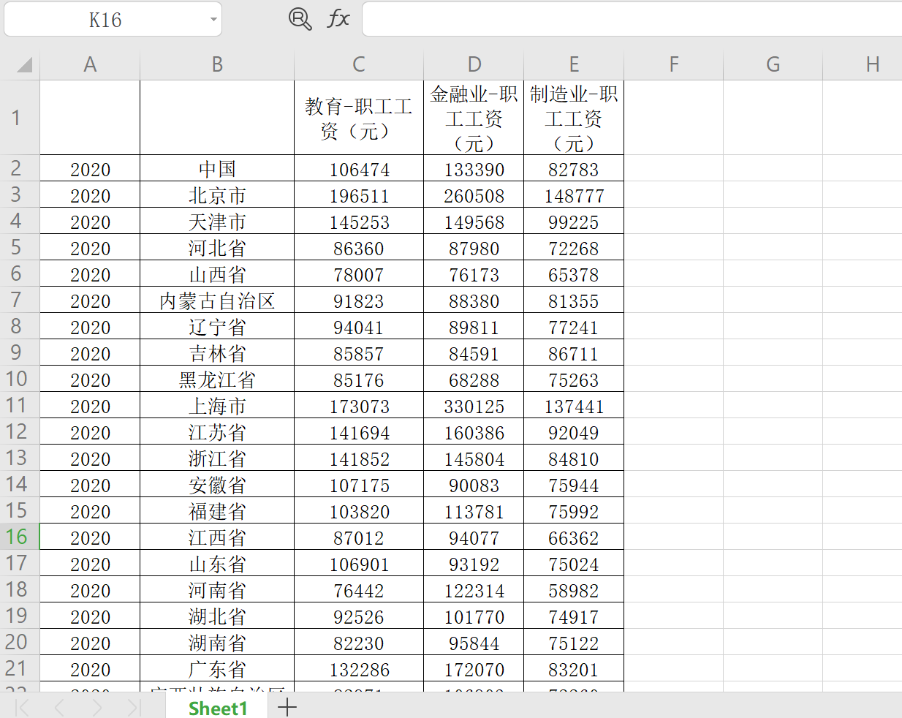Image resolution: width=902 pixels, height=718 pixels.
Task: Click into the formula bar input
Action: 632,19
